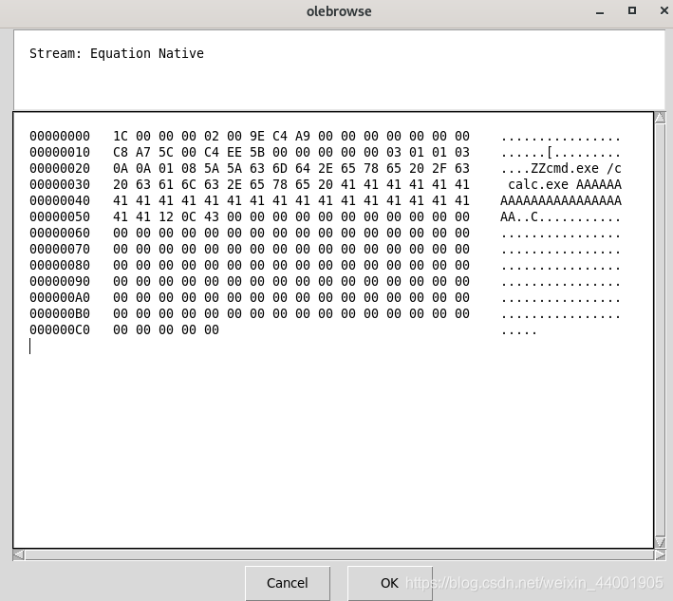Maximize the olebrowse window

632,10
